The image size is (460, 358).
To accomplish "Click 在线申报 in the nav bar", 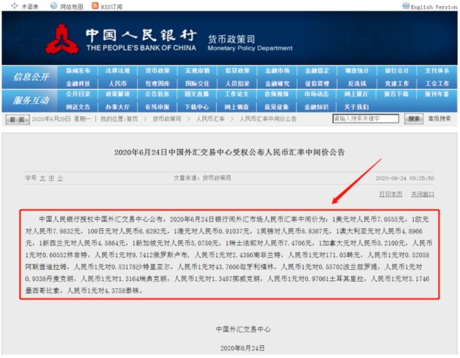I will click(x=157, y=107).
